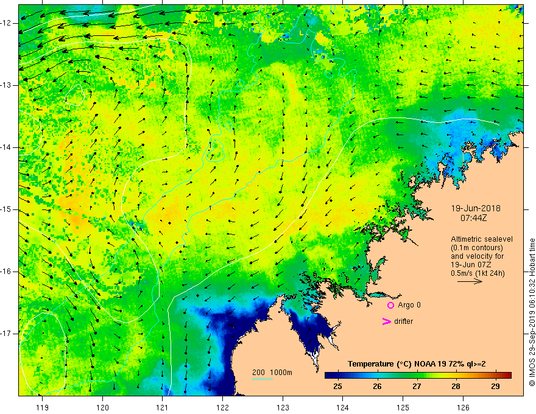Click the magenta drifter arrow symbol
536x414 pixels.
click(x=386, y=321)
